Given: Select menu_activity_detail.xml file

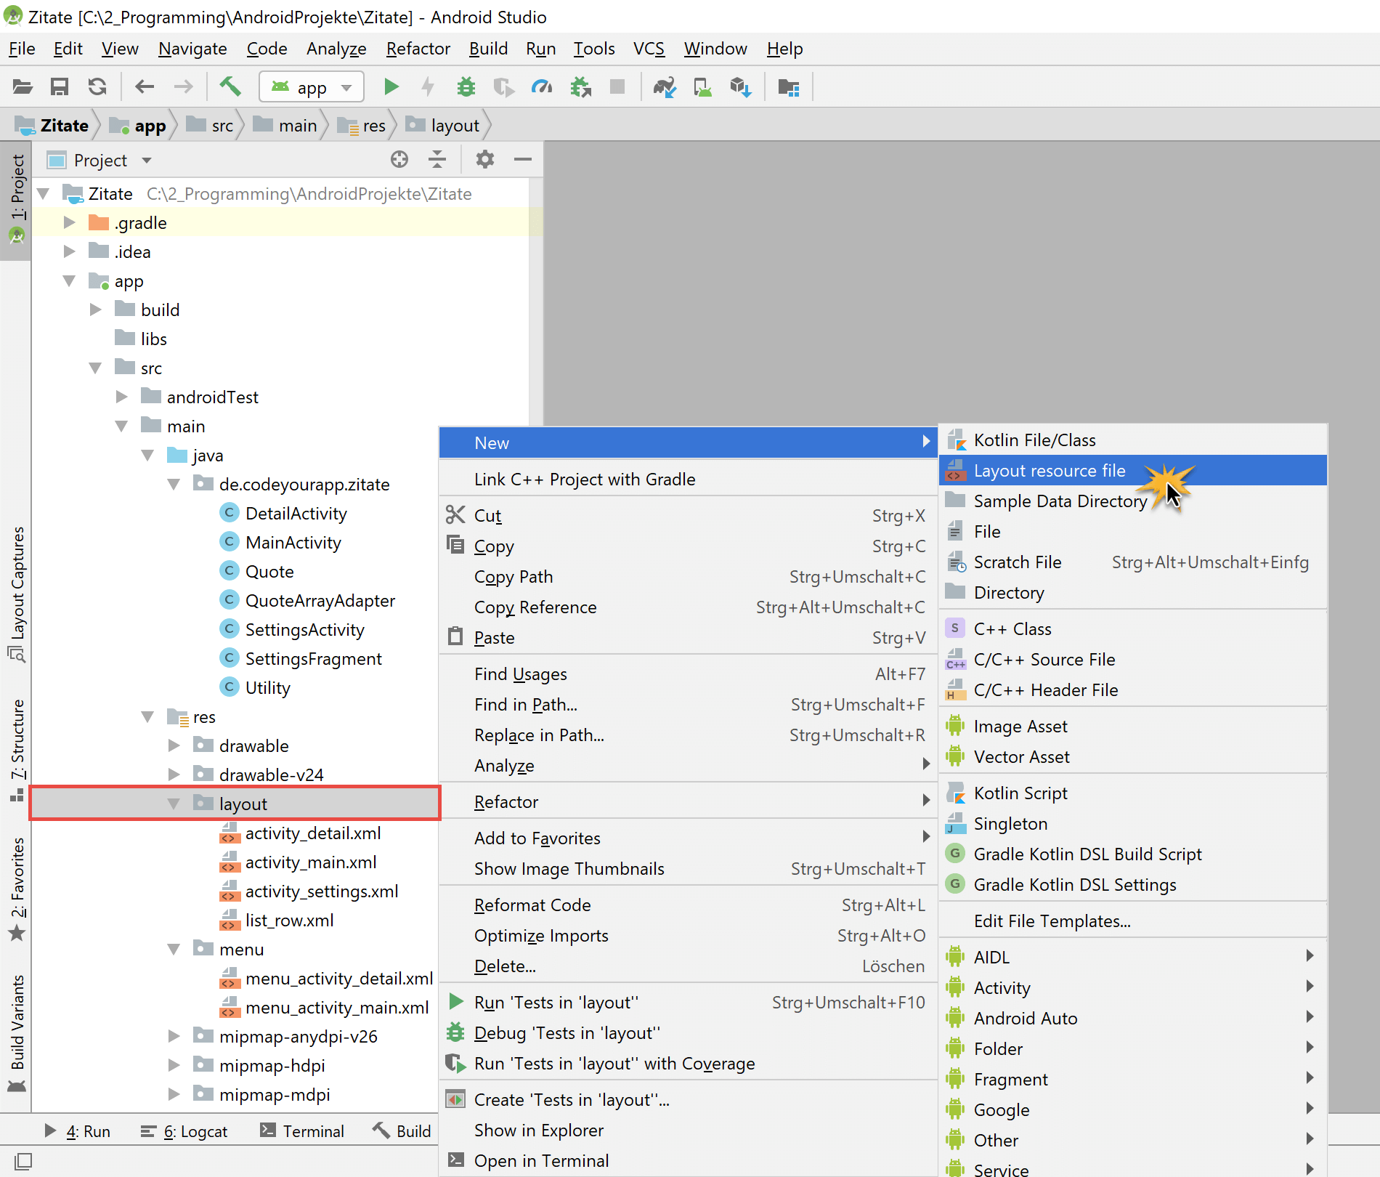Looking at the screenshot, I should 338,978.
